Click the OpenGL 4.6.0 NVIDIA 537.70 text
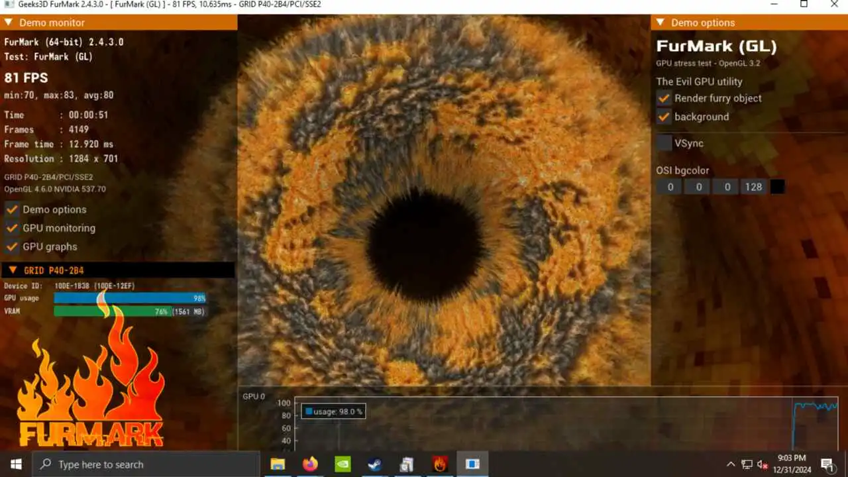The height and width of the screenshot is (477, 848). pos(54,189)
